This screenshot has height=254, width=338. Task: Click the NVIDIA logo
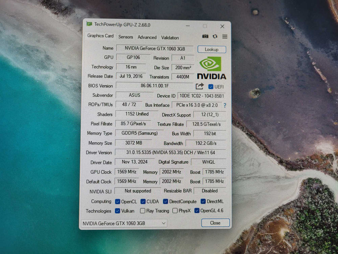point(212,68)
